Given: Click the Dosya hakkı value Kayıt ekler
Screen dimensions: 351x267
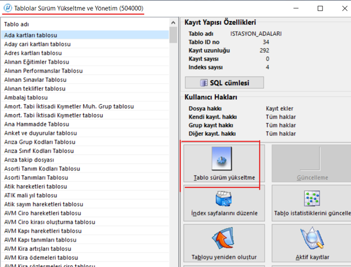Looking at the screenshot, I should [279, 108].
